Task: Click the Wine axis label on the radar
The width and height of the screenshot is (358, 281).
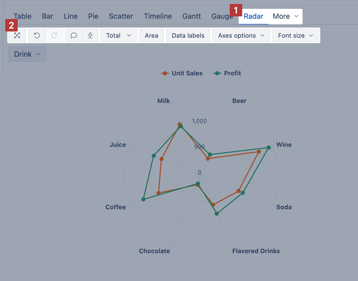Action: coord(284,145)
